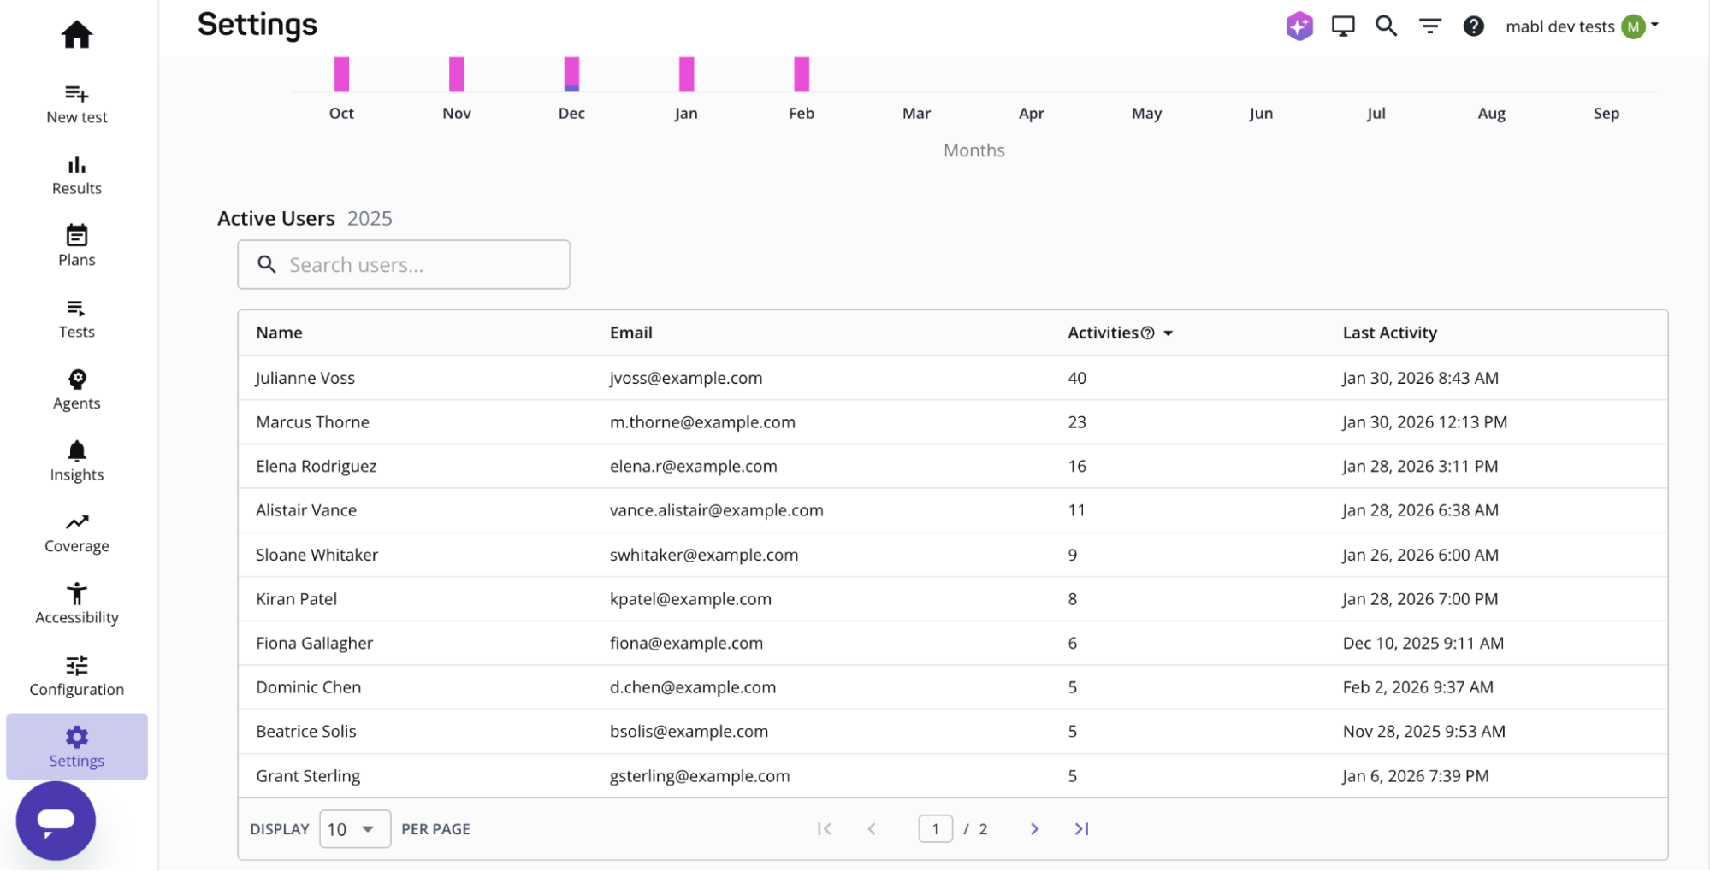Screen dimensions: 1710x871
Task: Open the Results page from the sidebar
Action: (76, 174)
